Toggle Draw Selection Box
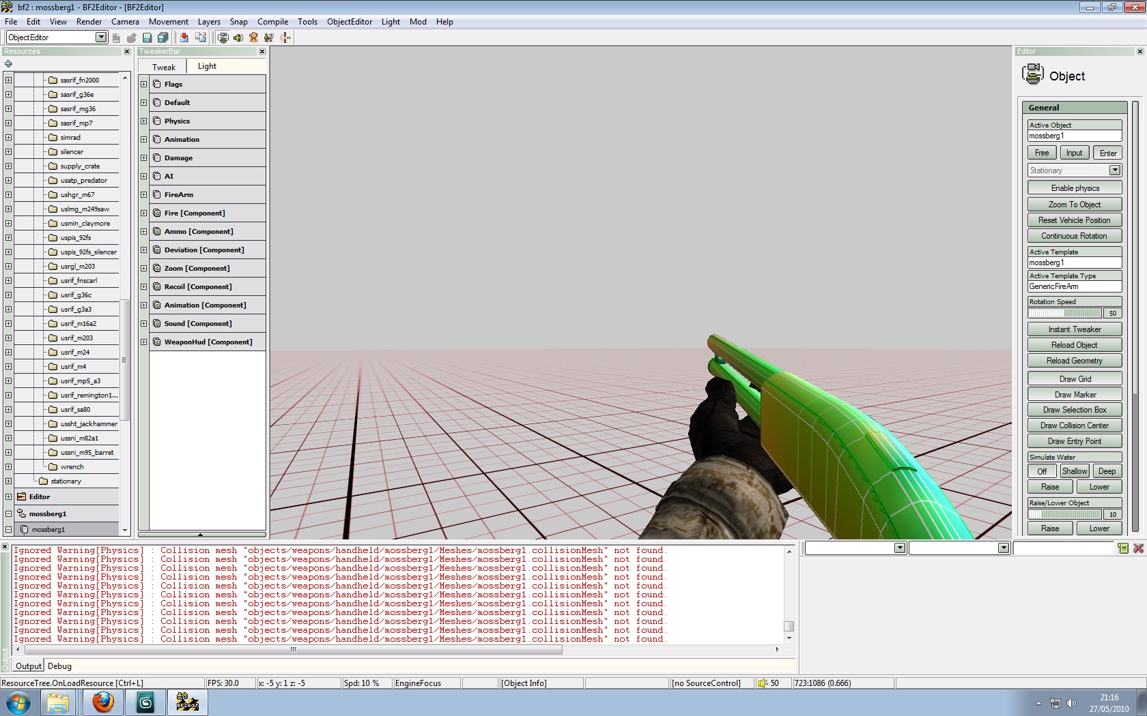Viewport: 1147px width, 716px height. (1075, 410)
